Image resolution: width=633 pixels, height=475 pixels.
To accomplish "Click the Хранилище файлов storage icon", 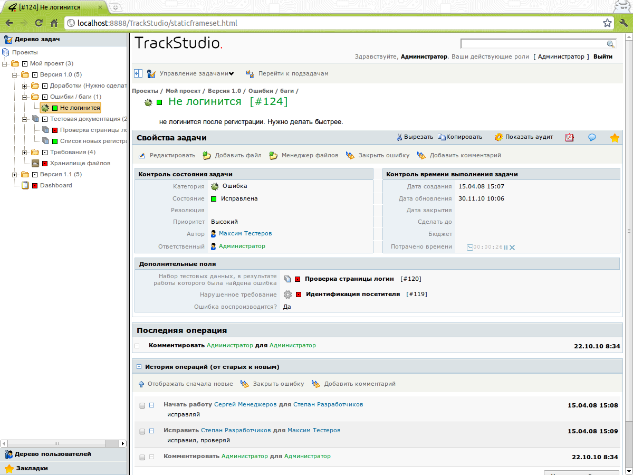I will tap(35, 163).
